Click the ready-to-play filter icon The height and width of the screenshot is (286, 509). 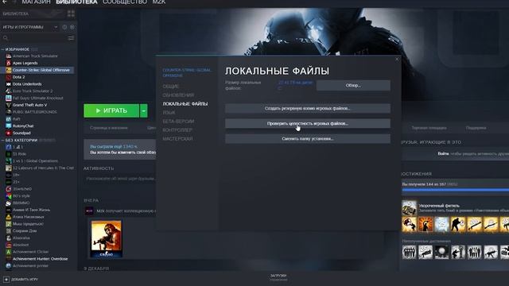[72, 27]
